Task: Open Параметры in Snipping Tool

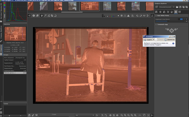Action: click(x=169, y=40)
